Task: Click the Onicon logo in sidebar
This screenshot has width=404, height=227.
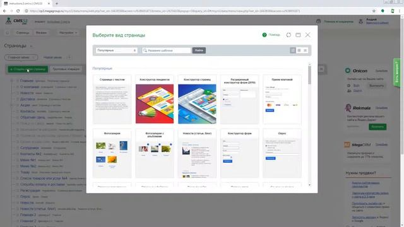Action: click(356, 71)
